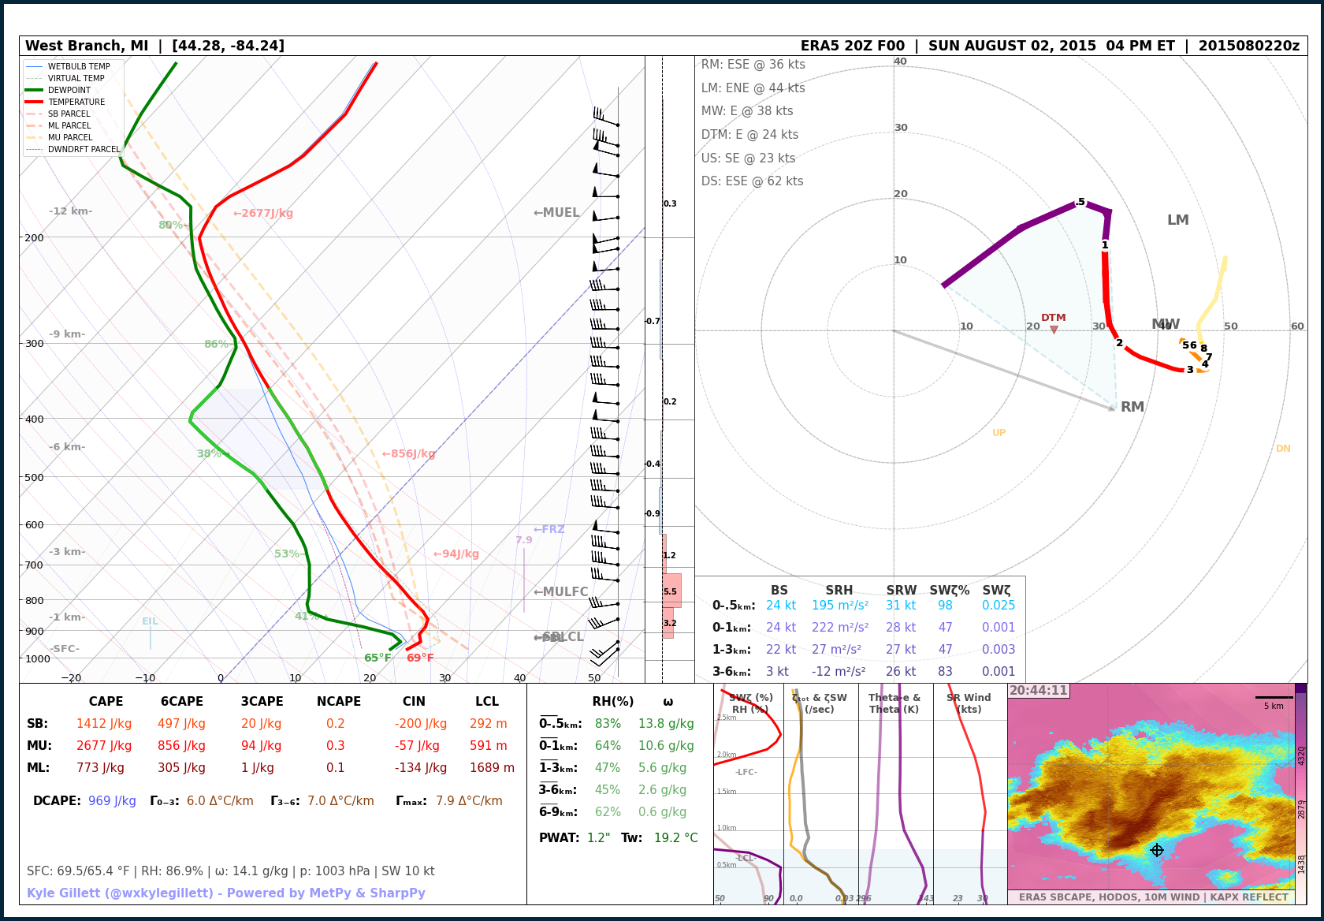The width and height of the screenshot is (1324, 921).
Task: Click the green DEWPOINT legend entry
Action: point(69,90)
